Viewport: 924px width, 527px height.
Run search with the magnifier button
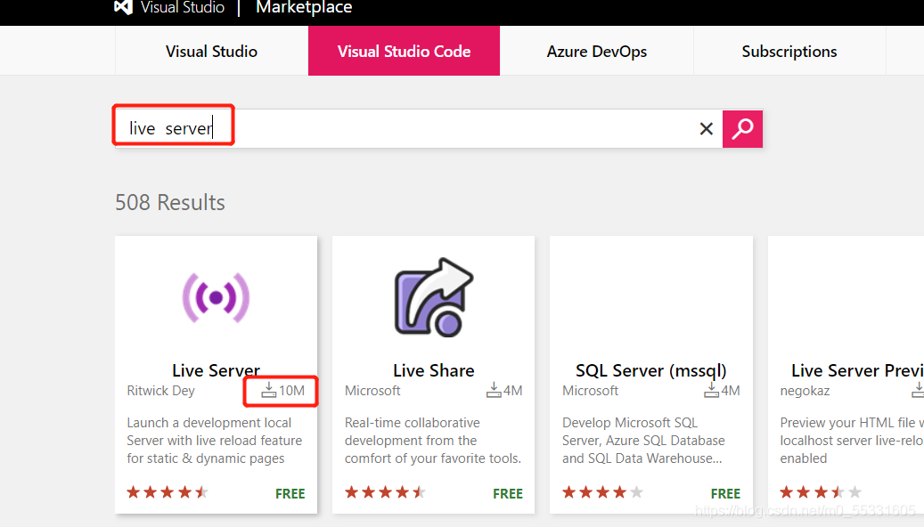[x=742, y=128]
